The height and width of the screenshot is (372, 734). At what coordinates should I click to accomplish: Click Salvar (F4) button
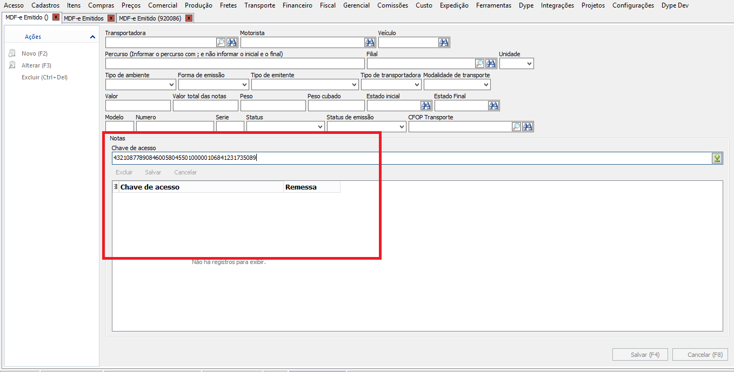(x=640, y=355)
